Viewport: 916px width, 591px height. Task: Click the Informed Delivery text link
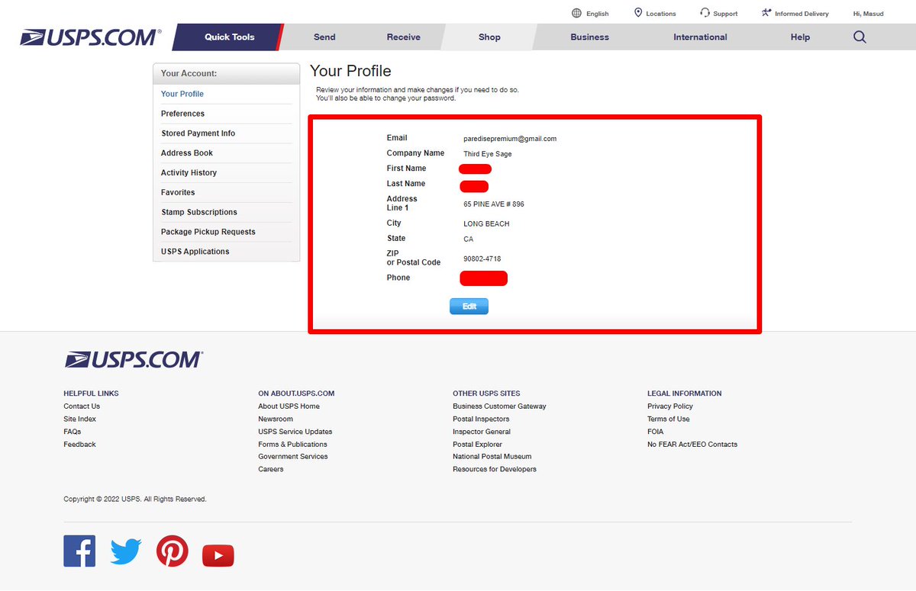pyautogui.click(x=801, y=14)
